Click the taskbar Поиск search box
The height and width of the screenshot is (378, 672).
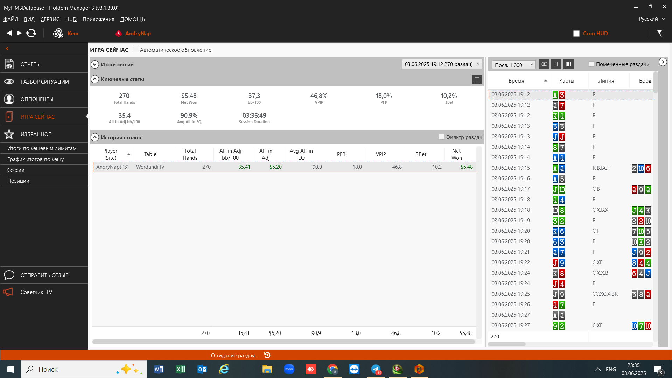coord(84,369)
